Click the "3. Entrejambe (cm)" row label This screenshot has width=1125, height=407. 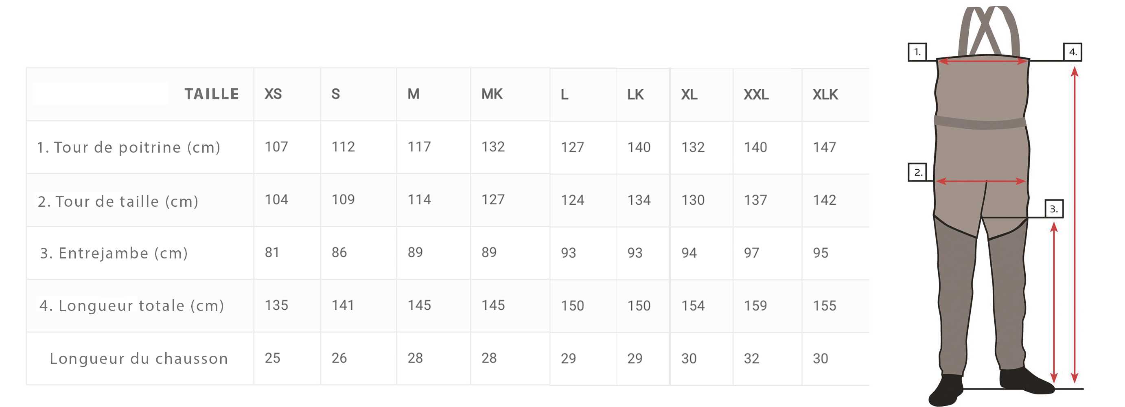coord(114,253)
